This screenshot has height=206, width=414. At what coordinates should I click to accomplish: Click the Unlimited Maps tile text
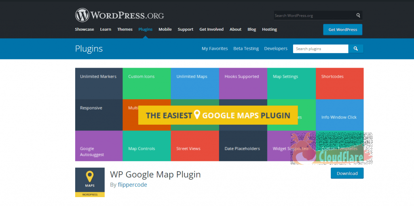pyautogui.click(x=192, y=76)
